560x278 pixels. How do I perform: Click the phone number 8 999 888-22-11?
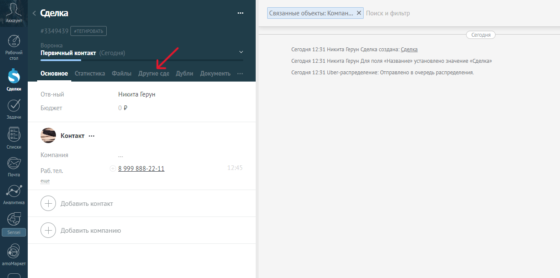[x=141, y=169]
